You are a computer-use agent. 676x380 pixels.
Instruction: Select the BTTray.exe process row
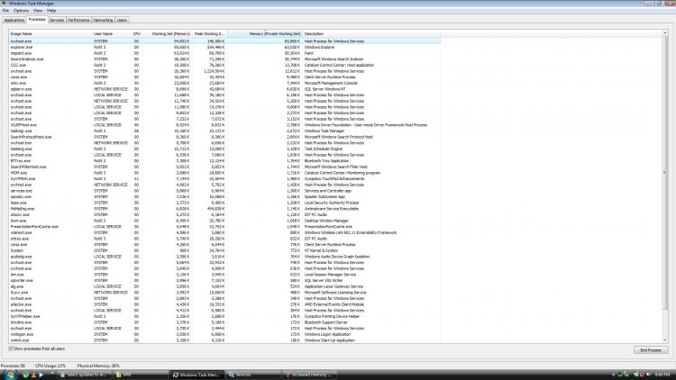(x=224, y=160)
